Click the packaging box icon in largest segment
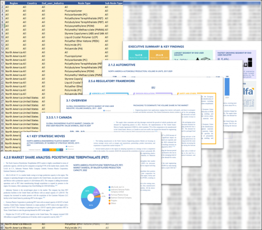This screenshot has height=230, width=262. point(205,59)
